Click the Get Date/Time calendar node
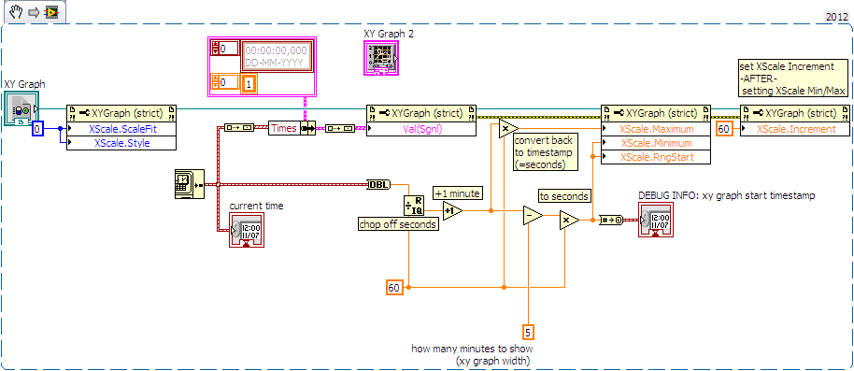This screenshot has width=854, height=371. (189, 184)
